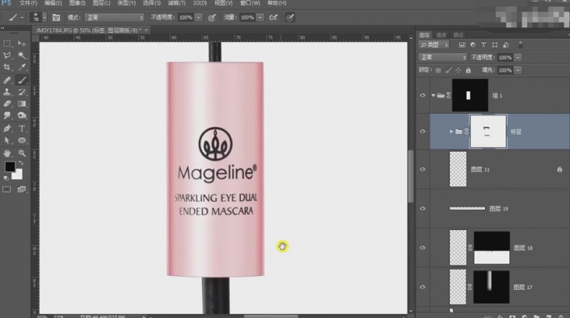
Task: Open the 编辑(E) menu
Action: 53,3
